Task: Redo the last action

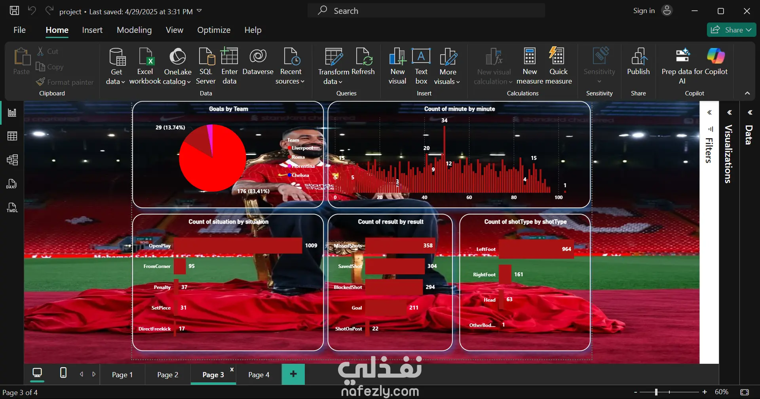Action: tap(49, 11)
